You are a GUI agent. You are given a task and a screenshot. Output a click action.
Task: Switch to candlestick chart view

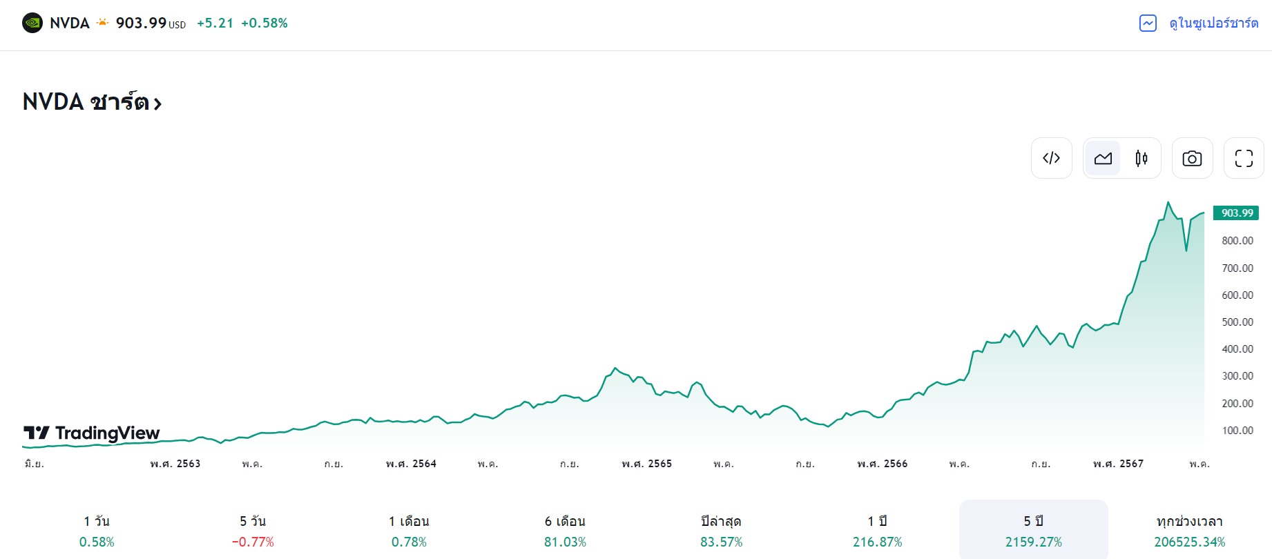tap(1141, 158)
